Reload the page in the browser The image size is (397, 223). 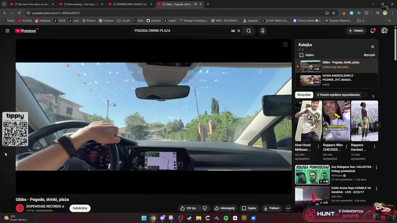pyautogui.click(x=19, y=13)
